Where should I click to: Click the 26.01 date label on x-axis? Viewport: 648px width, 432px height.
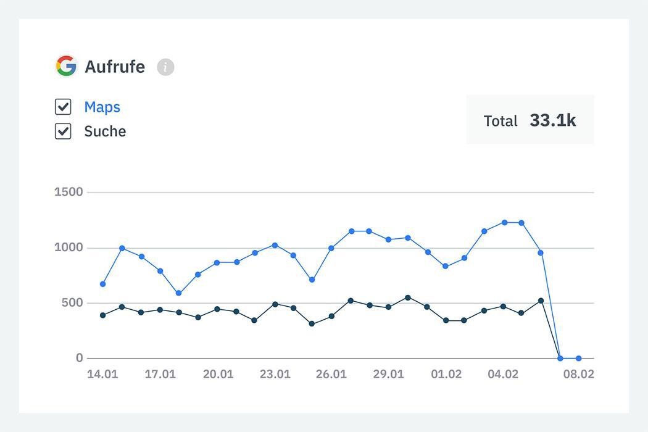[x=331, y=374]
